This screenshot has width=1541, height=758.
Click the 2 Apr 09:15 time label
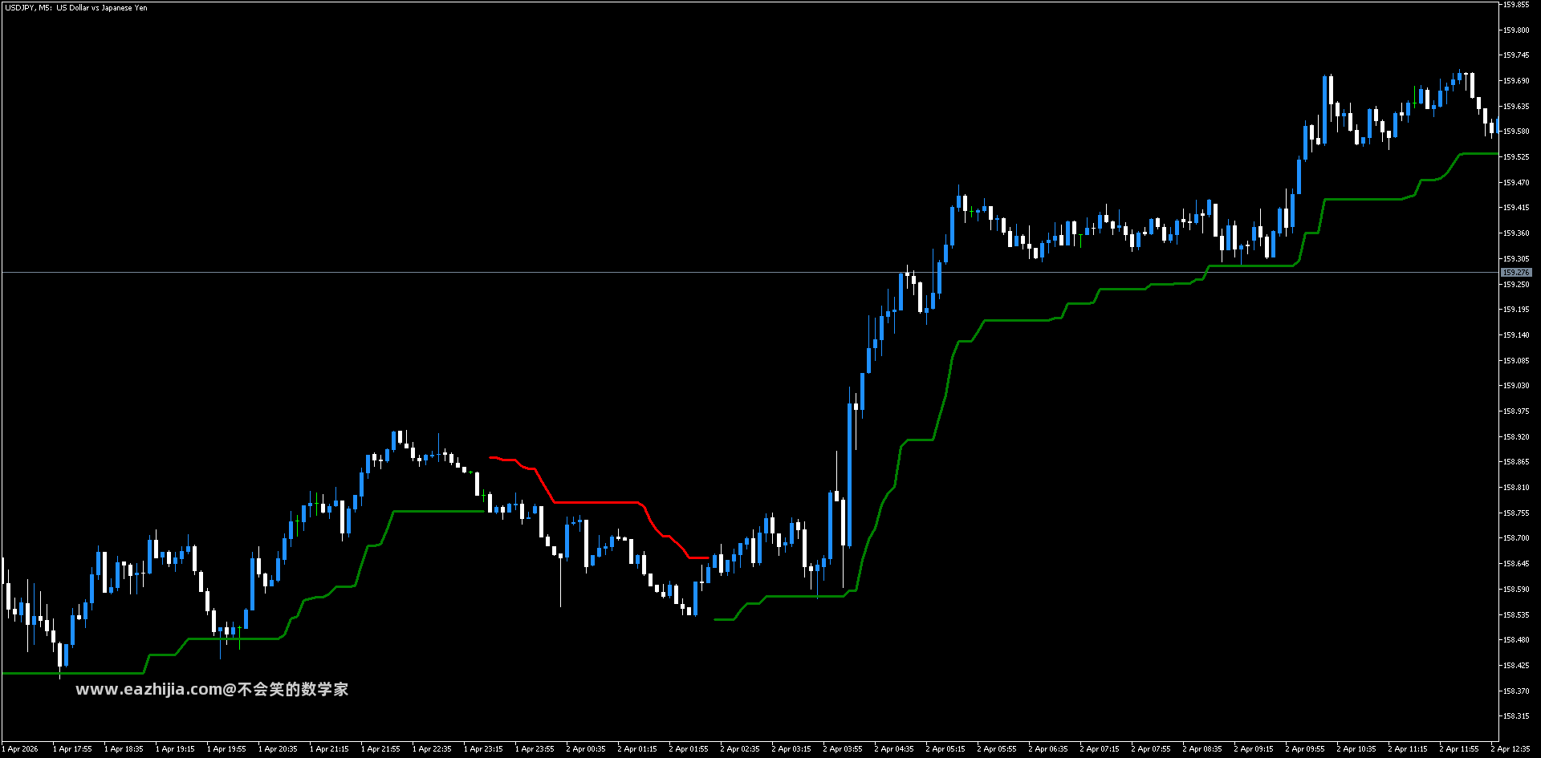tap(1254, 749)
